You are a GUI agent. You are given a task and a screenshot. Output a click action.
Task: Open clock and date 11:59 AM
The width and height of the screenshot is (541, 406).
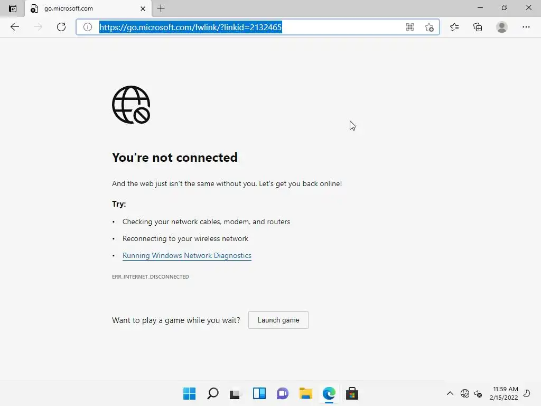pos(503,393)
